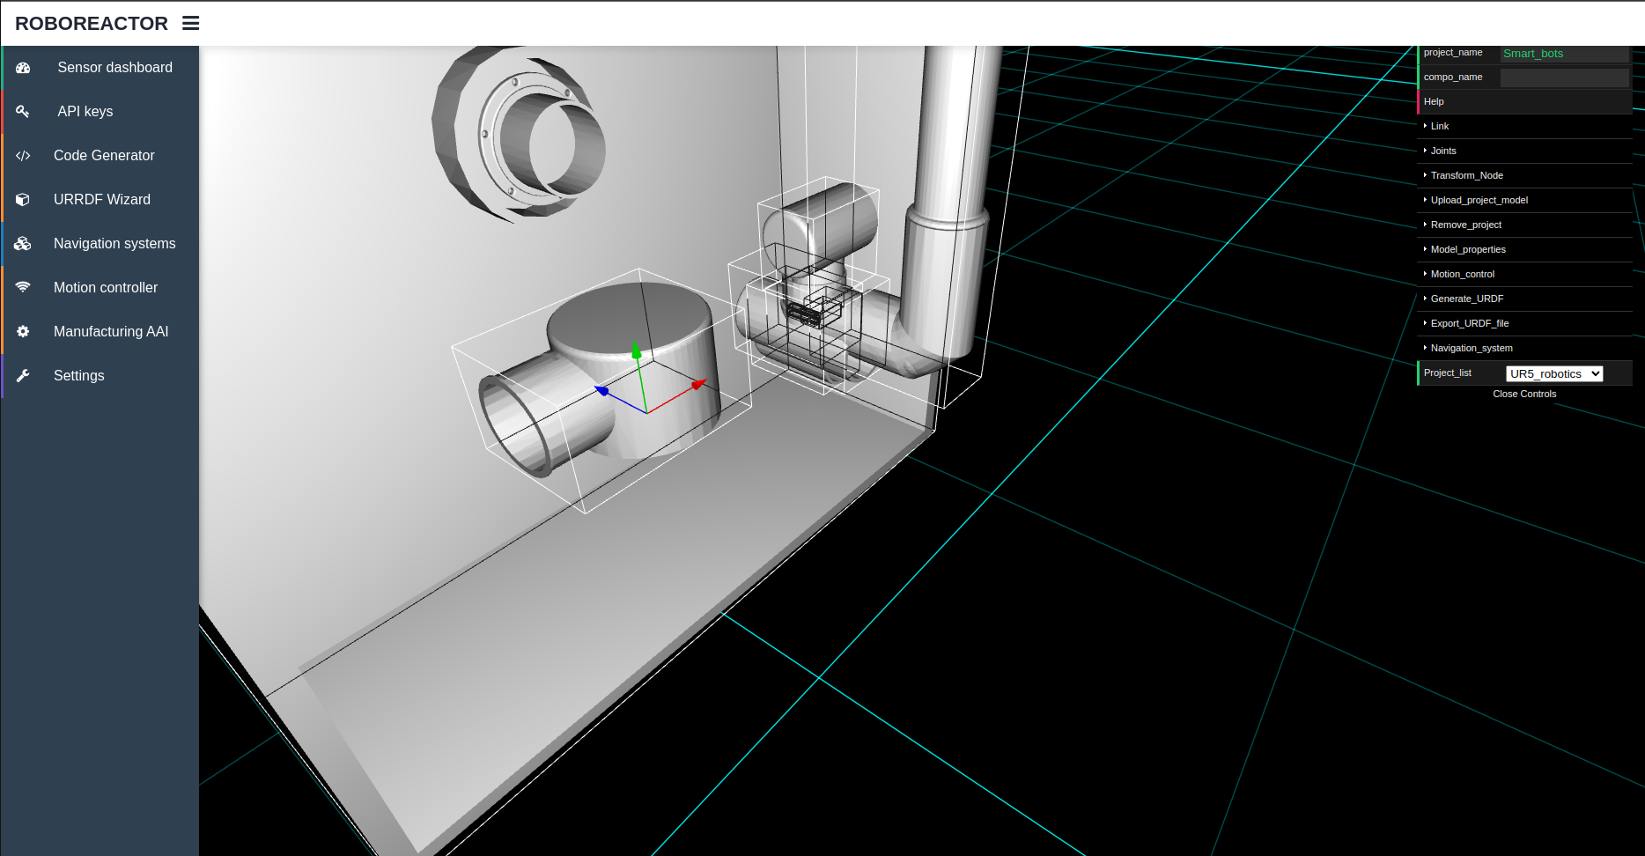The height and width of the screenshot is (856, 1645).
Task: Expand the Model_properties folder
Action: tap(1524, 250)
